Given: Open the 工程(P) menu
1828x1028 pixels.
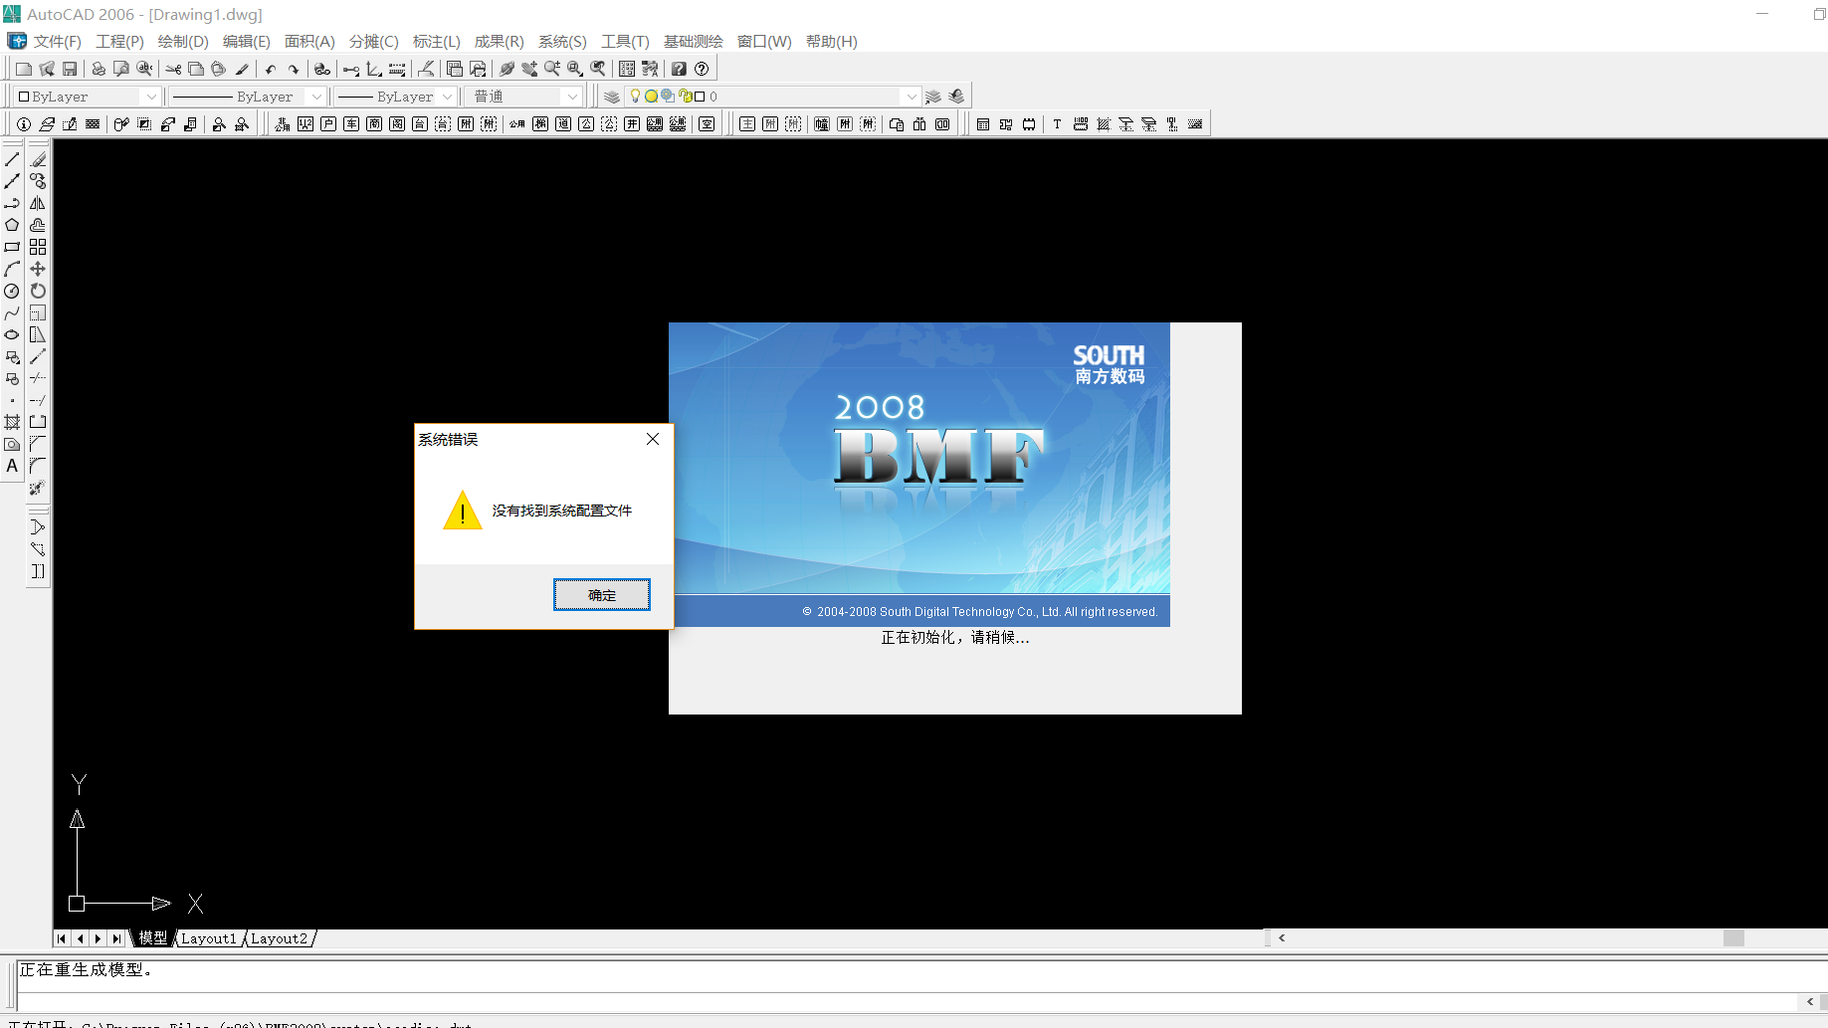Looking at the screenshot, I should [x=119, y=41].
